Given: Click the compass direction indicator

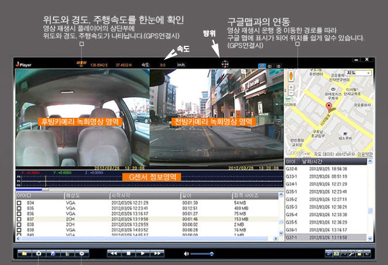Looking at the screenshot, I should pyautogui.click(x=225, y=64).
